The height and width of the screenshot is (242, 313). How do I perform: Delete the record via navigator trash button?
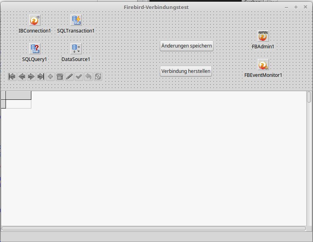click(60, 76)
